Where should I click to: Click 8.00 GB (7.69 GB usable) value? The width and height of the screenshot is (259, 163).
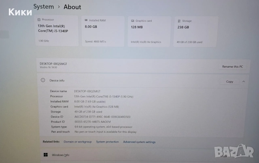coord(90,102)
